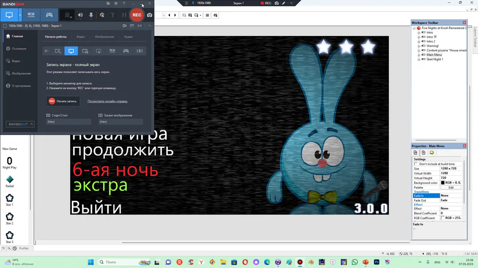478x268 pixels.
Task: Switch to the Видео tab in Bandicam's top tab row
Action: pyautogui.click(x=81, y=37)
